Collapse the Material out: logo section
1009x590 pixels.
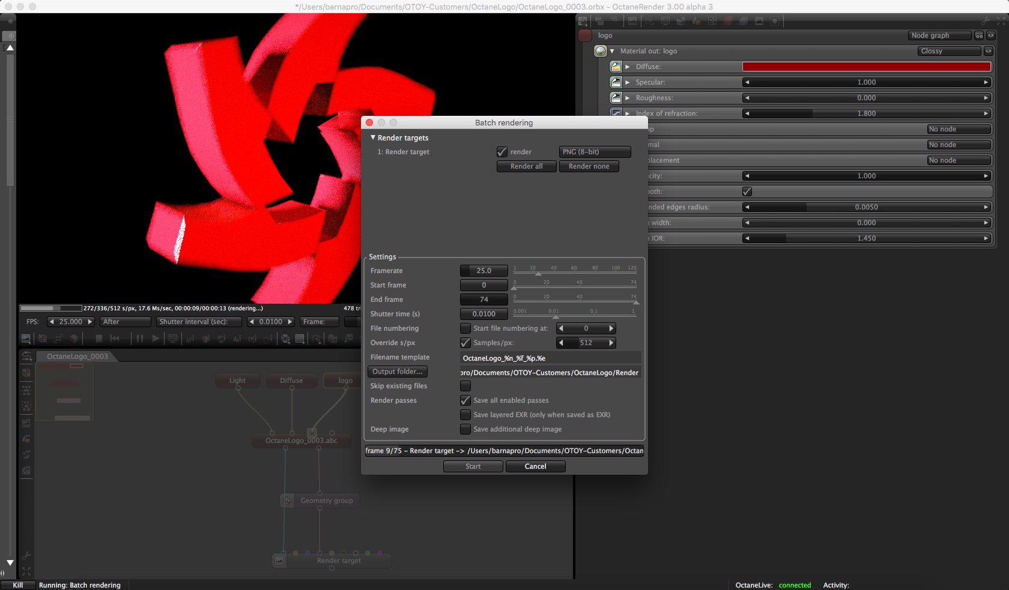click(x=612, y=51)
